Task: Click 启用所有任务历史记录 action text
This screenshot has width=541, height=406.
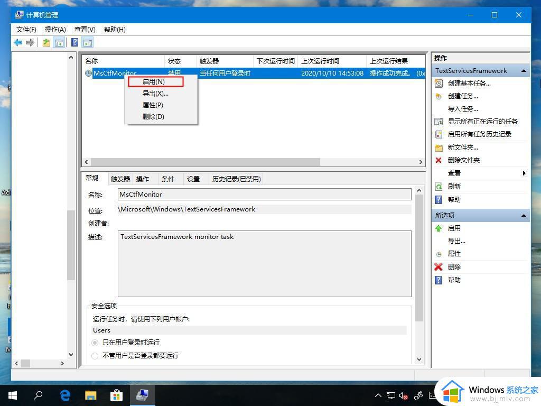Action: coord(480,134)
